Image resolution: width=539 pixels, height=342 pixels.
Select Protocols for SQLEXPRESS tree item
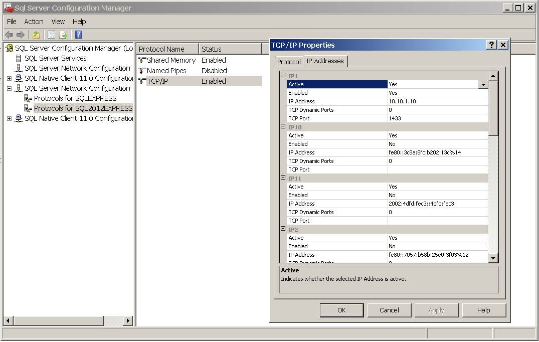[75, 98]
